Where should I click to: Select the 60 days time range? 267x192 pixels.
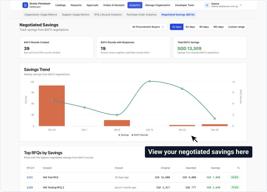190,27
